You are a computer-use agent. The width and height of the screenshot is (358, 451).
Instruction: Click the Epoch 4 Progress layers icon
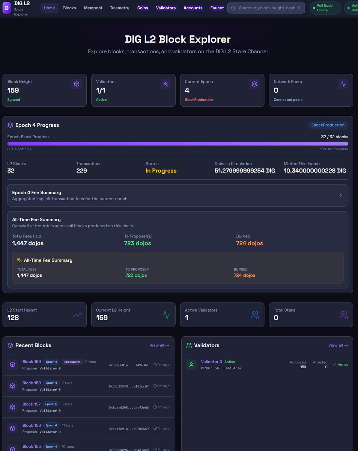pyautogui.click(x=10, y=125)
